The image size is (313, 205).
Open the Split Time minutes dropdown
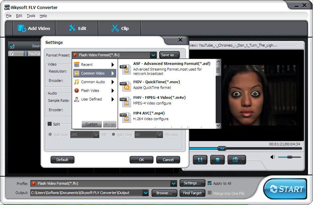(x=159, y=135)
